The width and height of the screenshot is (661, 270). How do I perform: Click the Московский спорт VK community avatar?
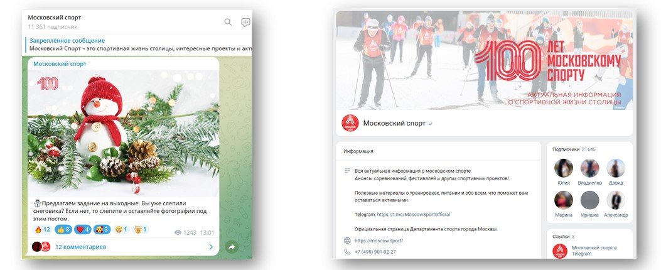(x=350, y=123)
